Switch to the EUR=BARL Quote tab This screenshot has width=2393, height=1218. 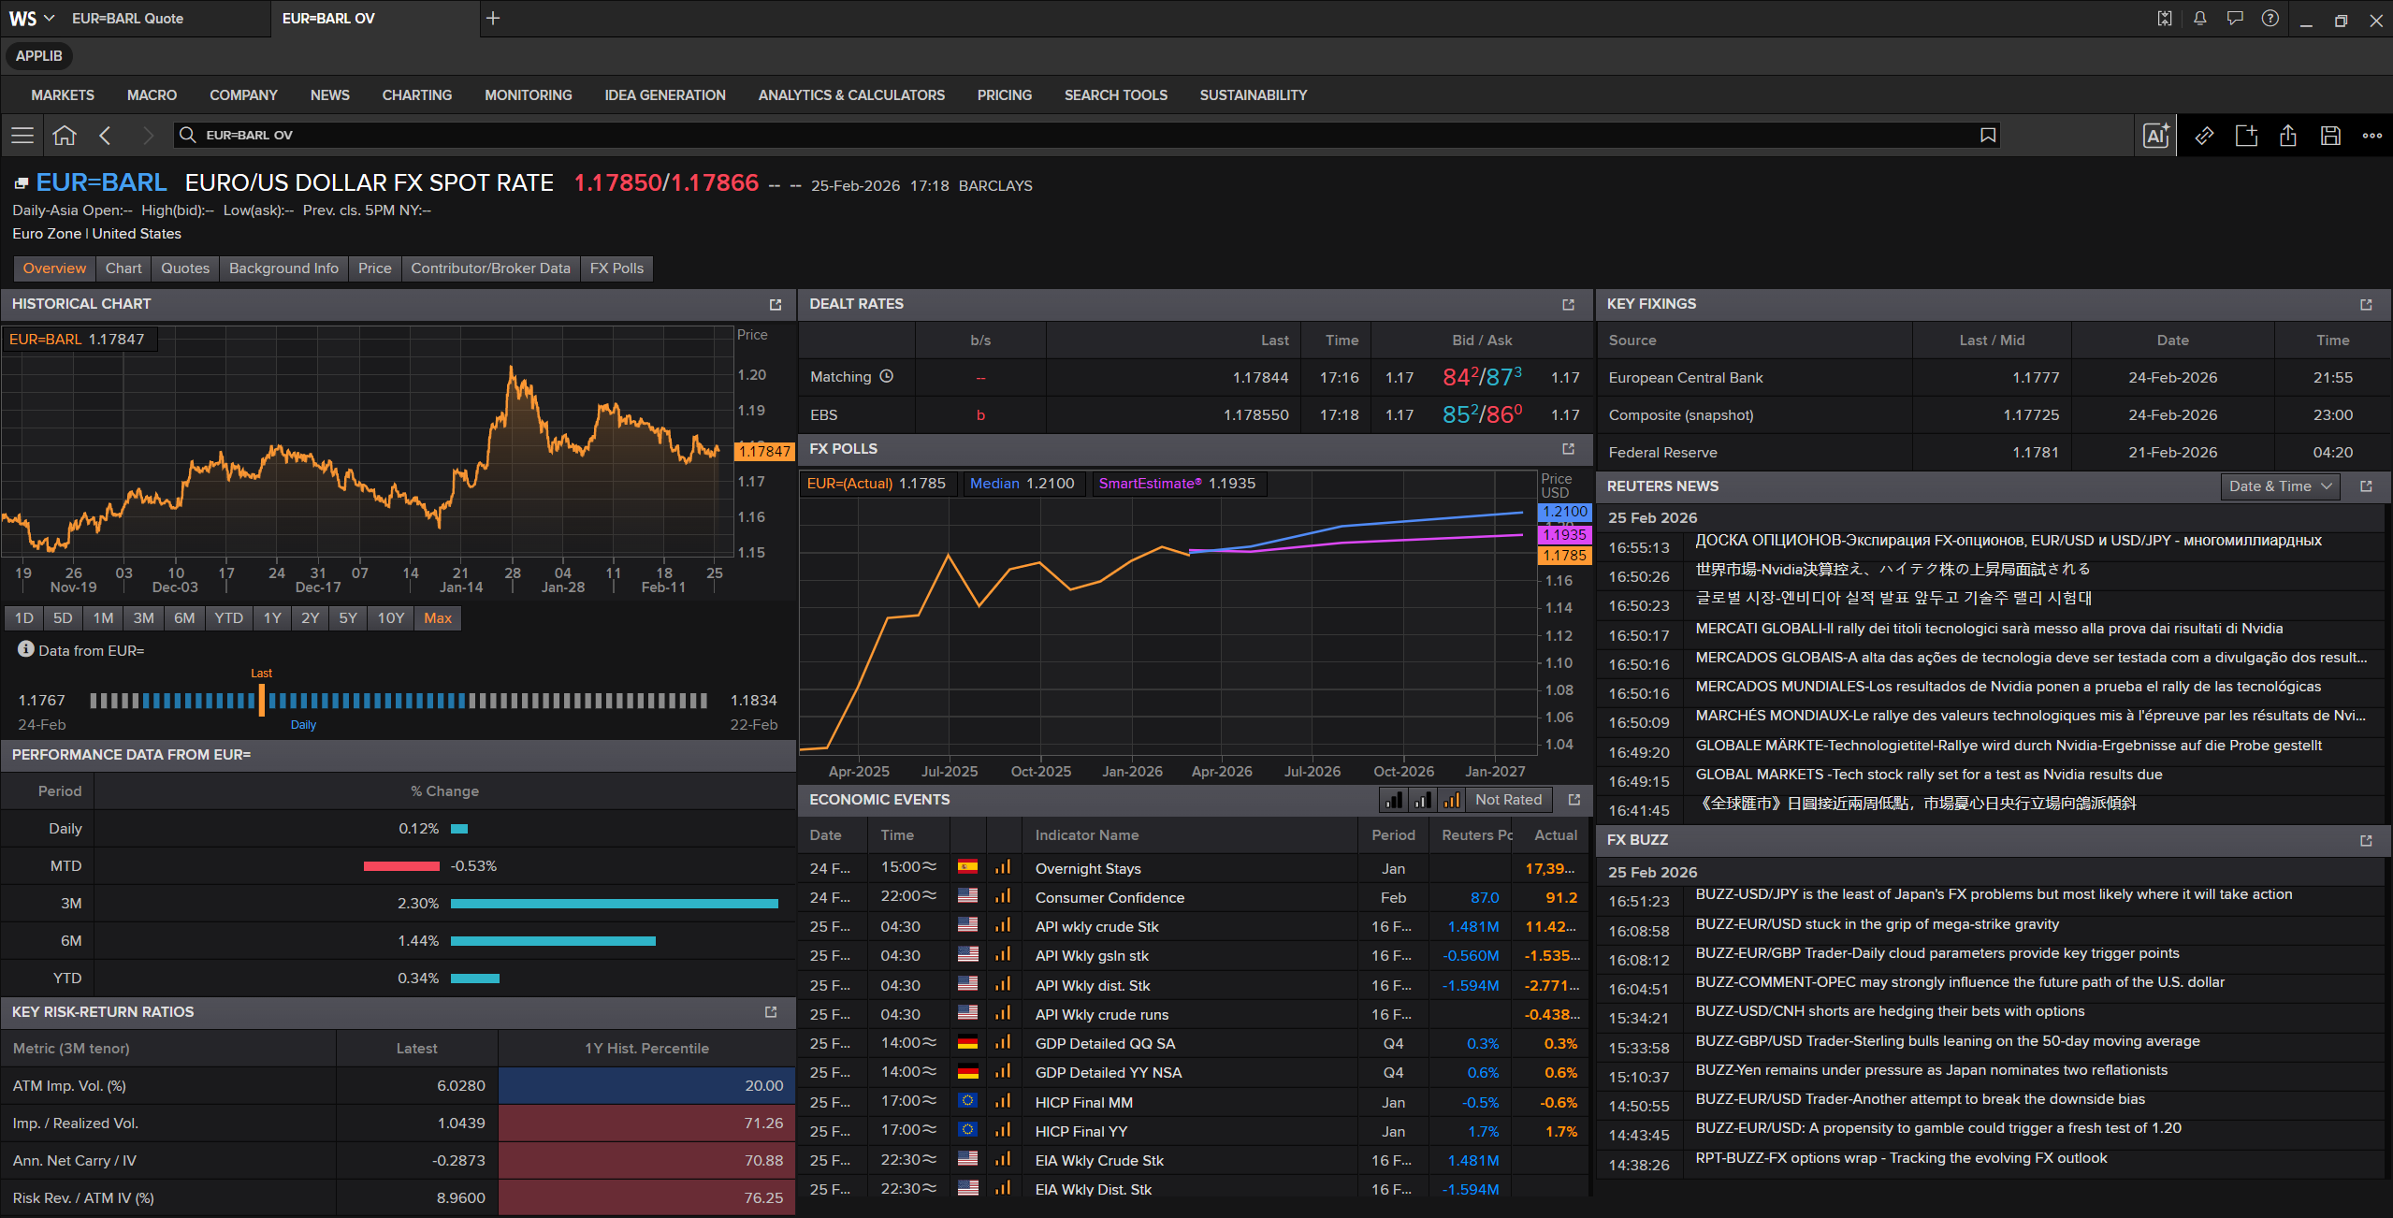pos(136,19)
